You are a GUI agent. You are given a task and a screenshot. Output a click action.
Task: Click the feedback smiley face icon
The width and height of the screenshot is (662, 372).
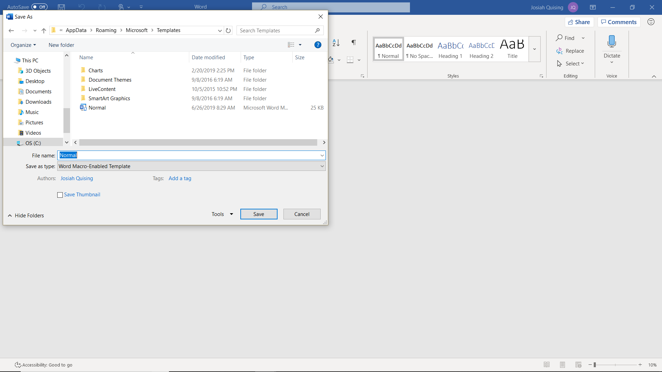pyautogui.click(x=651, y=22)
